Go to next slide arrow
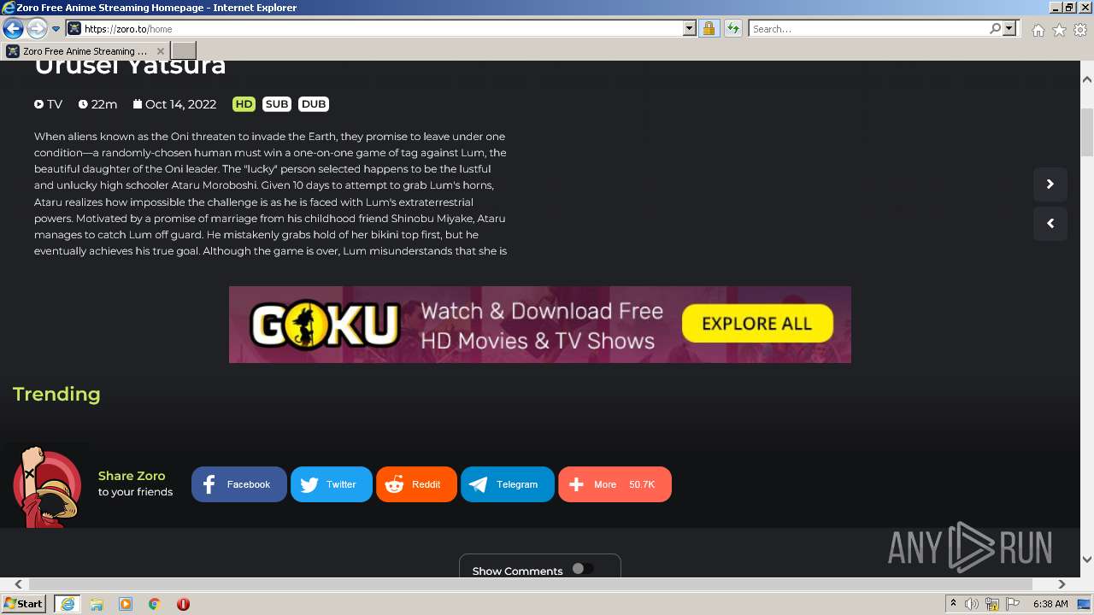Image resolution: width=1094 pixels, height=615 pixels. pyautogui.click(x=1050, y=184)
